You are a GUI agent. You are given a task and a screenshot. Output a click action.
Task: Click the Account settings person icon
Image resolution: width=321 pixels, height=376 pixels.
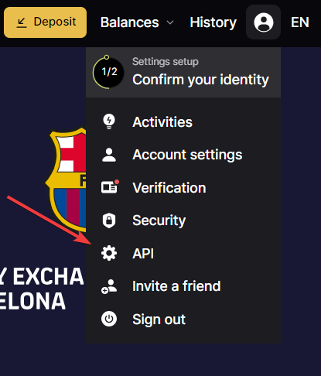click(109, 155)
